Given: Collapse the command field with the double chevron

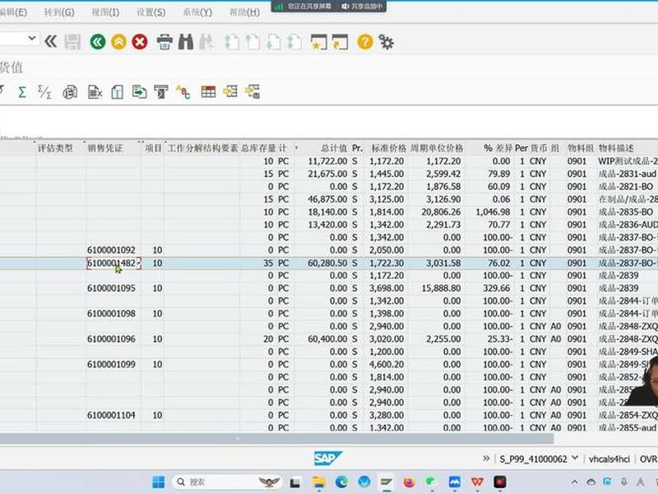Looking at the screenshot, I should coord(51,42).
